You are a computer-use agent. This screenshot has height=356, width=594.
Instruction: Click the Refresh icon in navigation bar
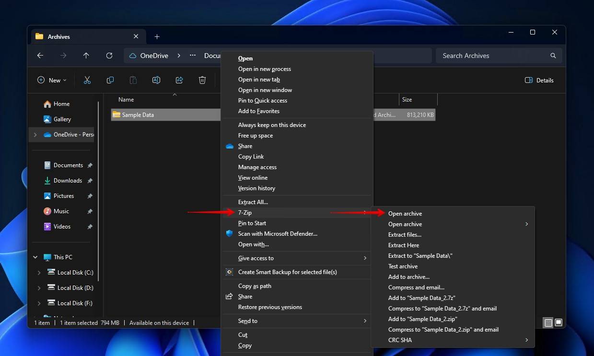point(109,56)
